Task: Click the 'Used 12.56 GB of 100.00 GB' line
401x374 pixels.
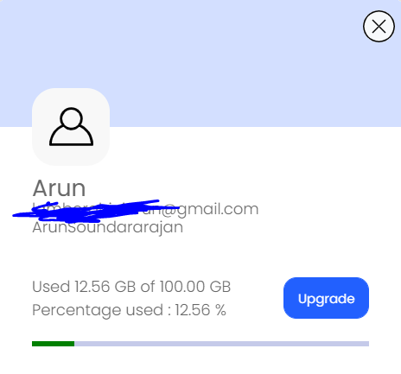Action: 131,287
